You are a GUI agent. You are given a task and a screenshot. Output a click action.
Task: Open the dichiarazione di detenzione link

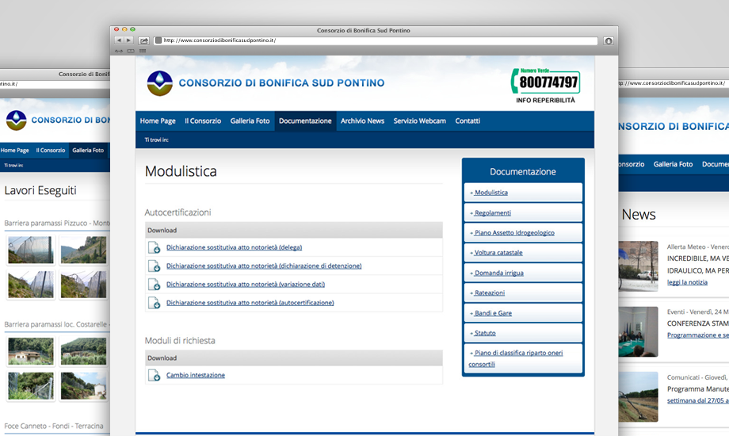click(x=264, y=266)
